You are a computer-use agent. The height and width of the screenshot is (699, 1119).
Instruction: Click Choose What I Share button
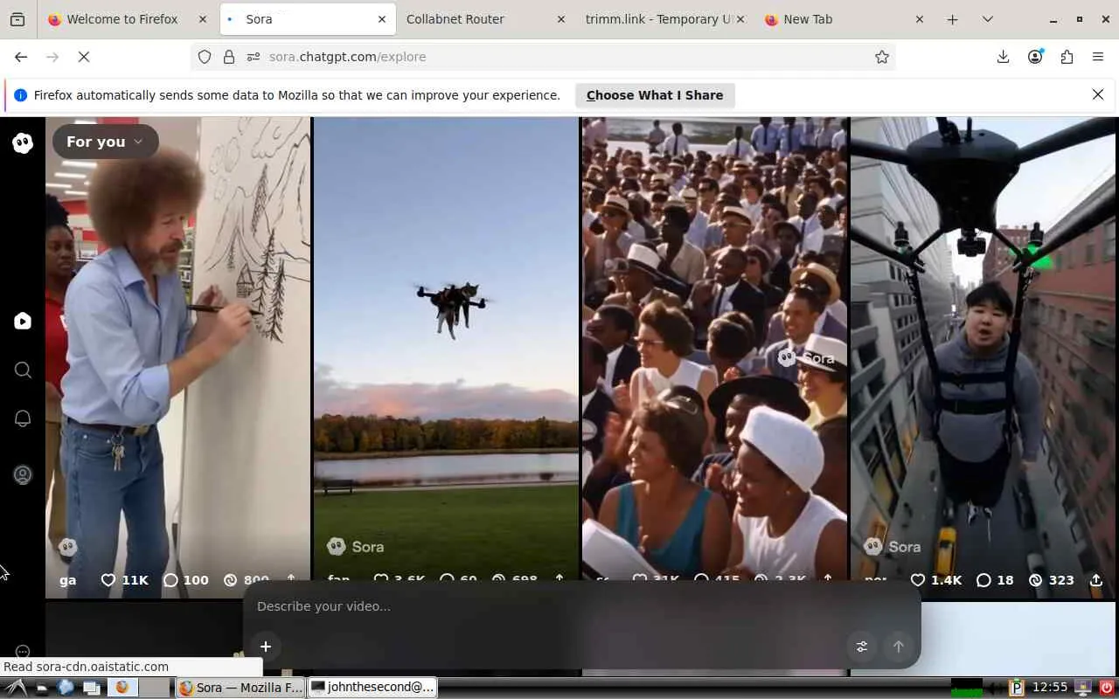click(655, 95)
